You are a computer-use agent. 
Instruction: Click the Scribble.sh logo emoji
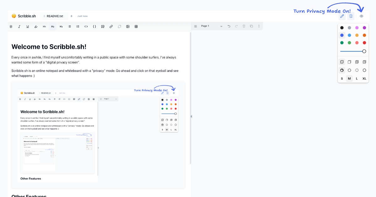point(14,16)
